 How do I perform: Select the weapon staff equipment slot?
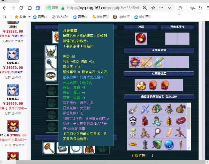click(51, 63)
